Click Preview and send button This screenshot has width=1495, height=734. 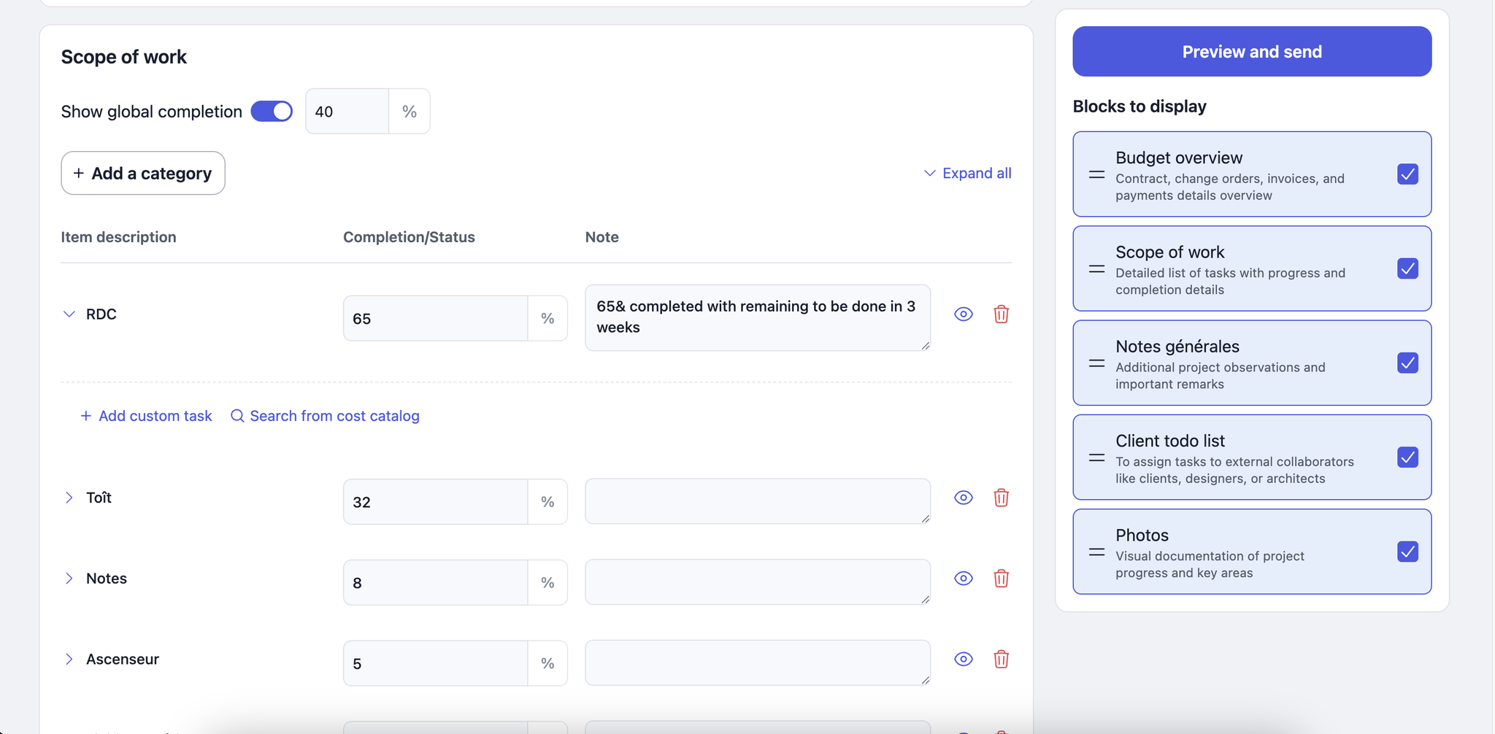pos(1252,52)
